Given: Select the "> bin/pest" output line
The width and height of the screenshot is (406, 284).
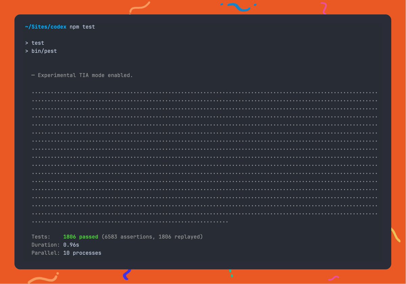Looking at the screenshot, I should pyautogui.click(x=41, y=51).
